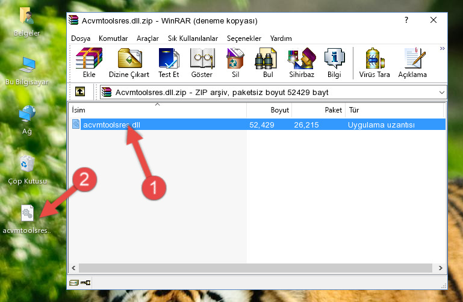Open the Açıklama (Comment) tool
This screenshot has width=463, height=302.
[x=412, y=63]
